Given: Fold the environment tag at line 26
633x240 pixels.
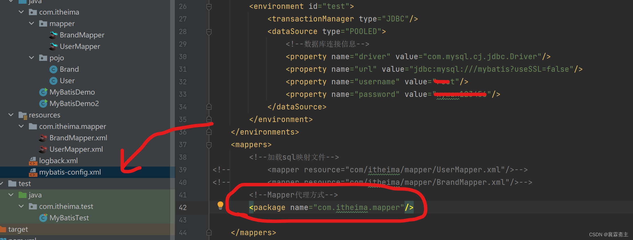Looking at the screenshot, I should click(209, 7).
